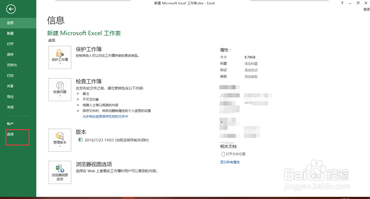
Task: Edit the 添加类别 field
Action: tap(251, 76)
